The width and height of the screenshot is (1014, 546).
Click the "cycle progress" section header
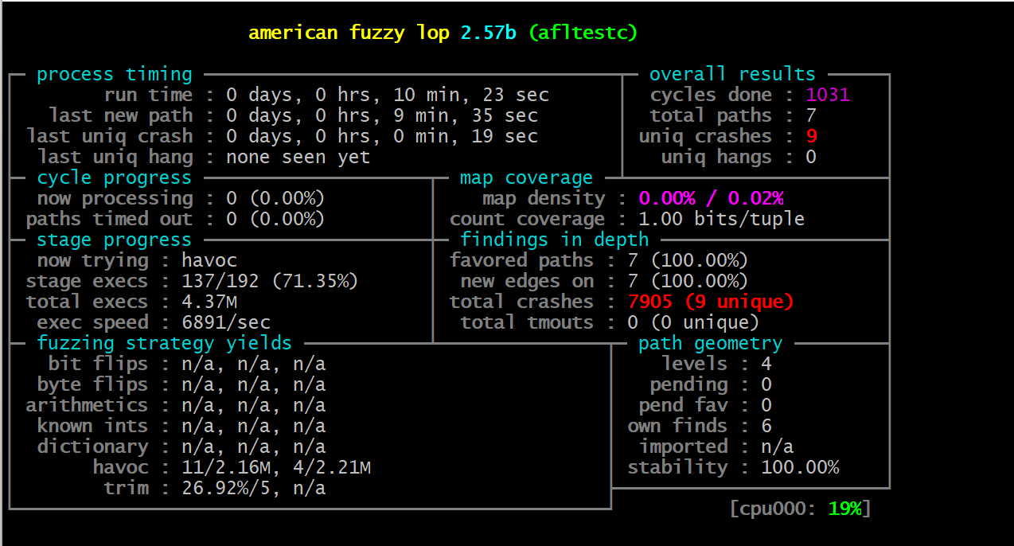coord(115,178)
